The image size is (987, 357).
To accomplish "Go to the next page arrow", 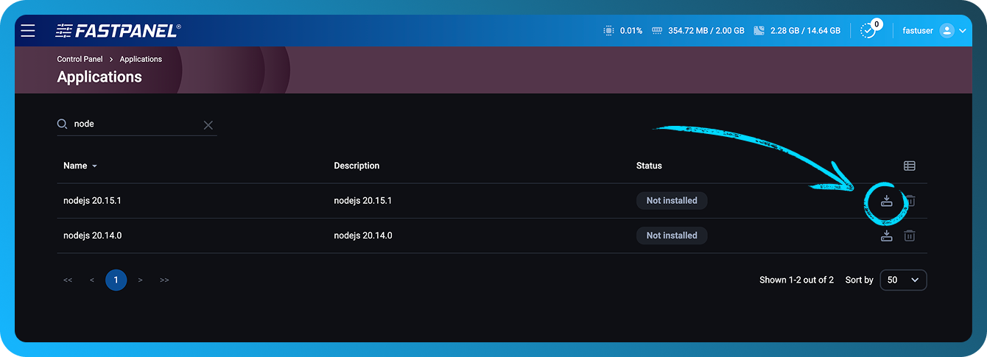I will click(x=140, y=280).
